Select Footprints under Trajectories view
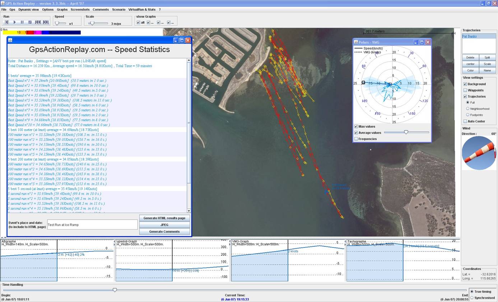Viewport: 498px width, 302px height. [x=468, y=115]
